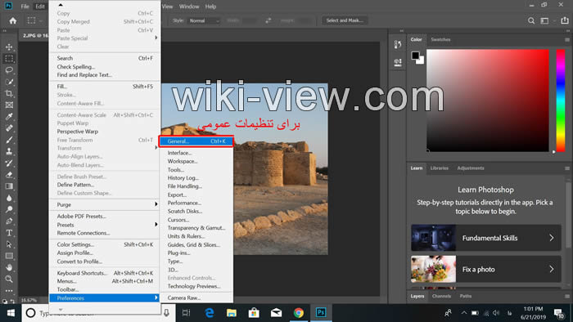The height and width of the screenshot is (322, 573).
Task: Select the Rectangle shape tool
Action: click(x=9, y=256)
